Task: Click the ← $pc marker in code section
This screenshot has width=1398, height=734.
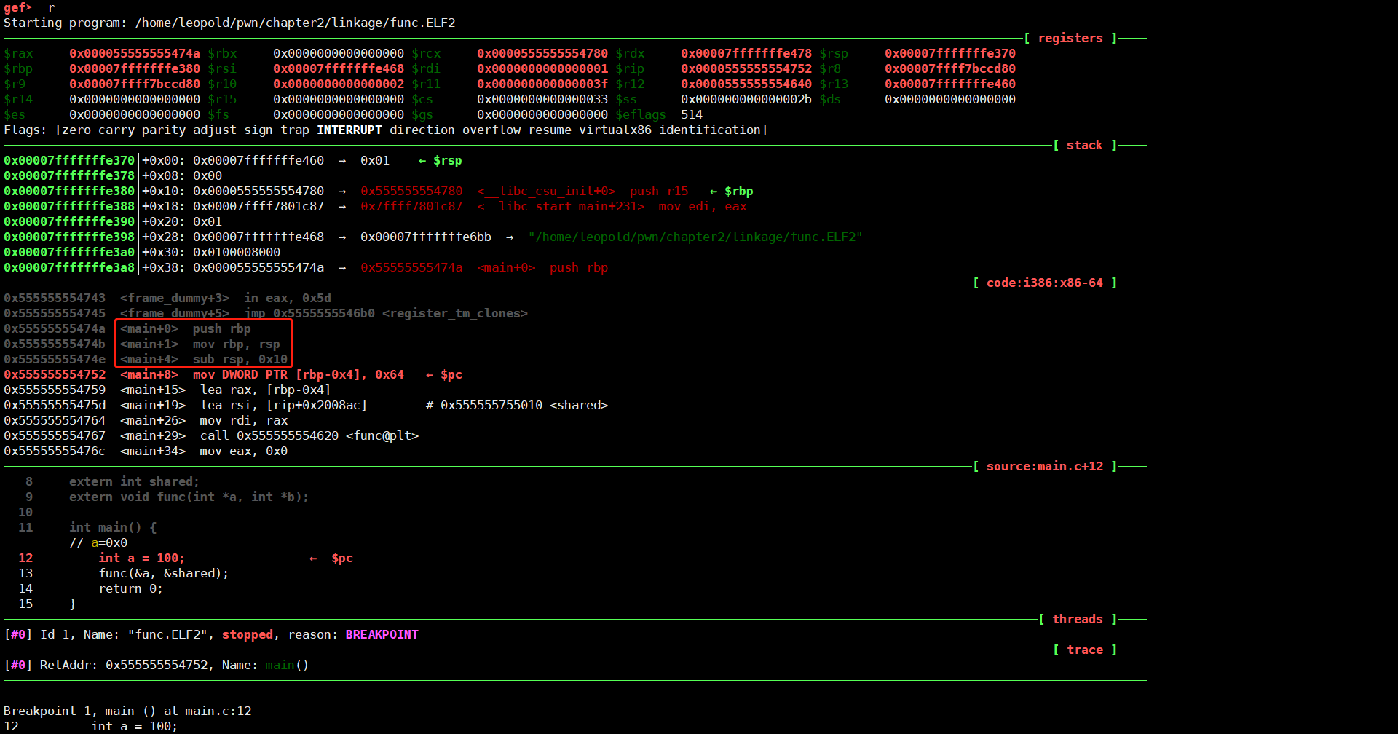Action: pyautogui.click(x=444, y=374)
